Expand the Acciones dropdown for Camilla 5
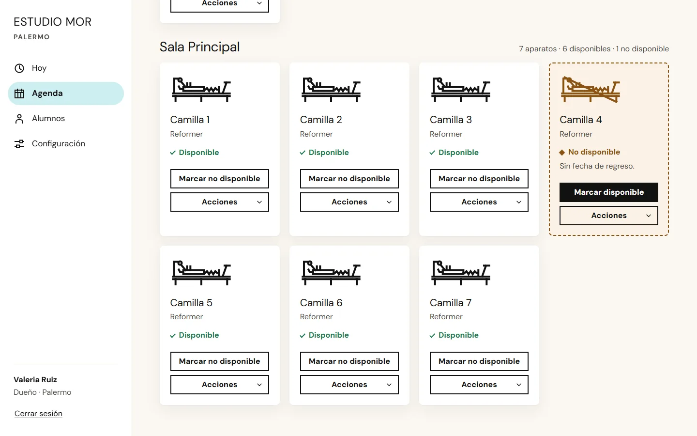 (220, 385)
